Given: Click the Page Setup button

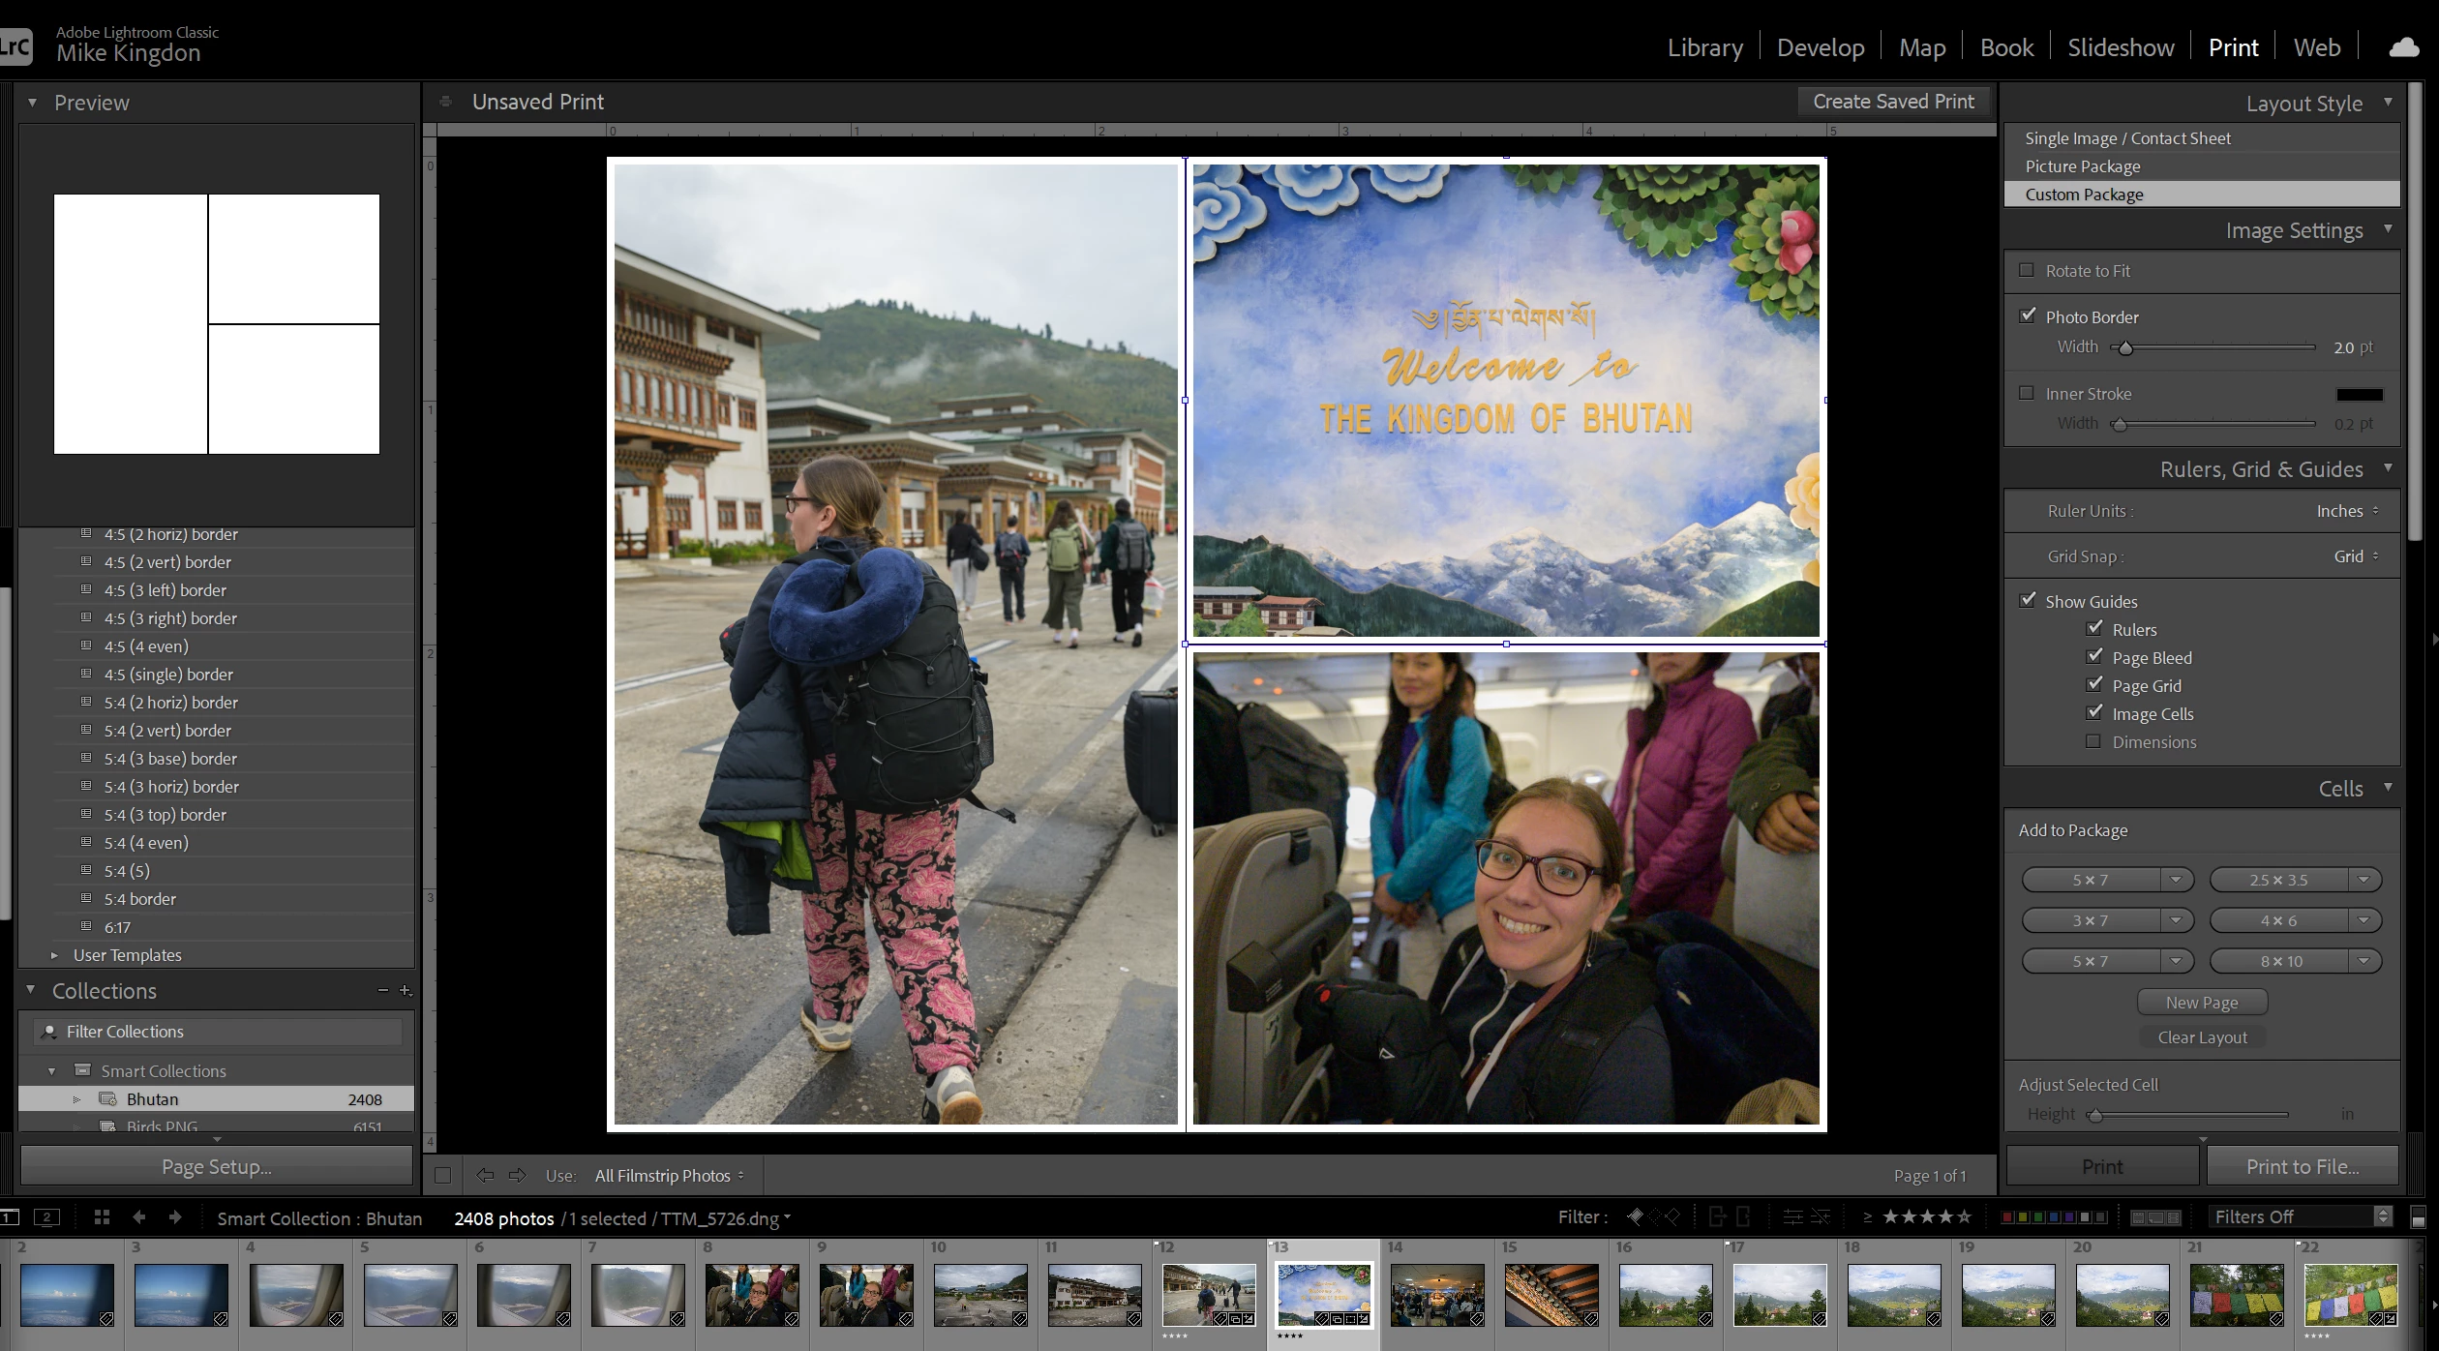Looking at the screenshot, I should [x=217, y=1166].
